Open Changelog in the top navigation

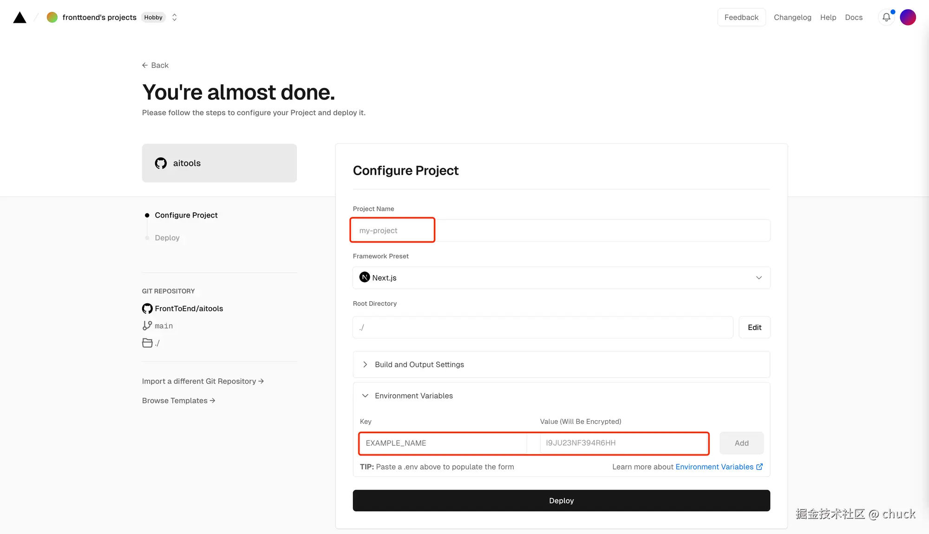(792, 17)
